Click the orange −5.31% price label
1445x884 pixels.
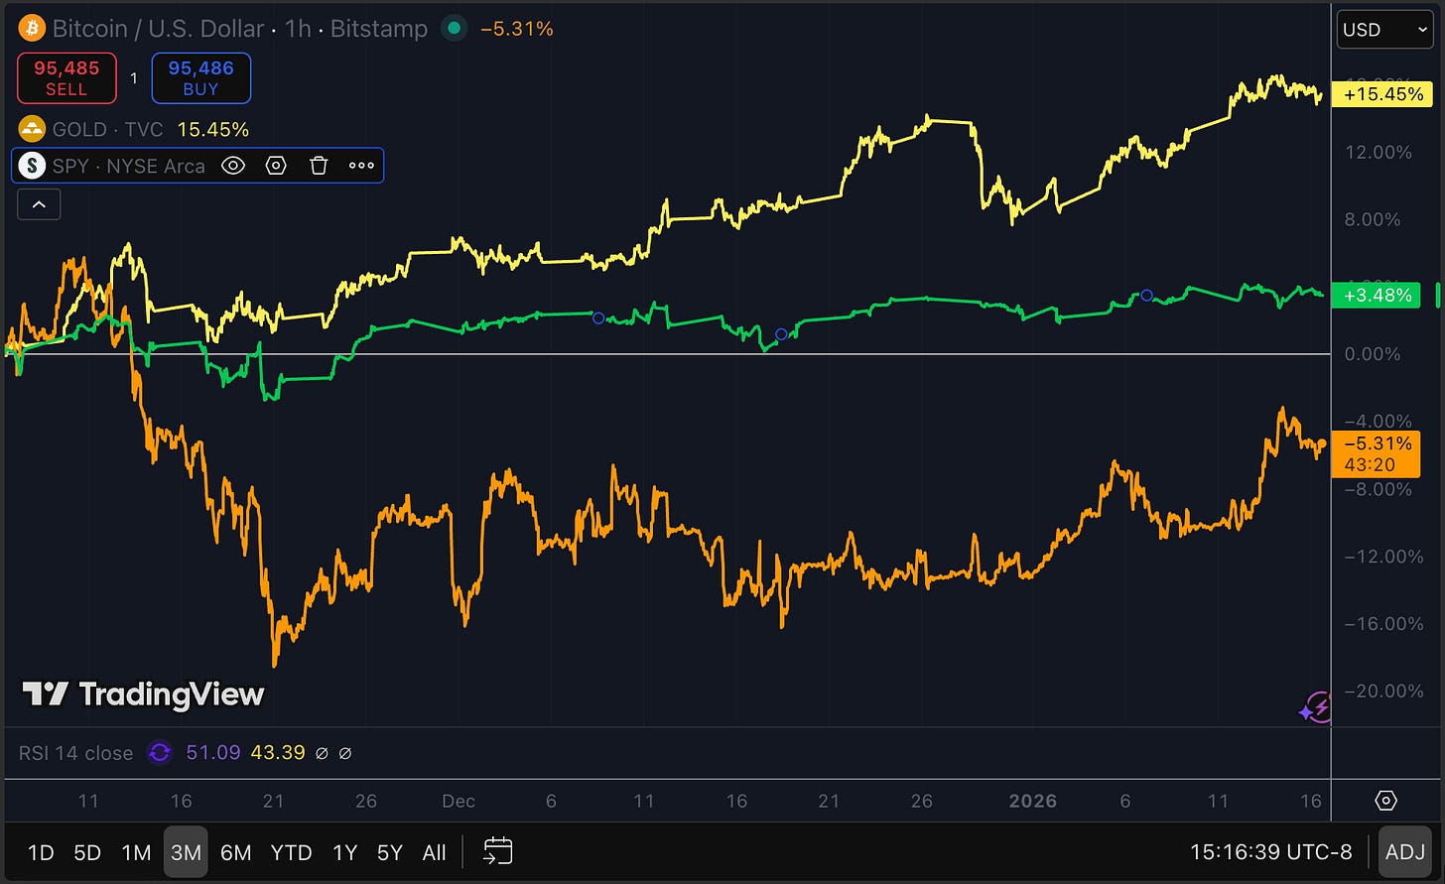coord(1376,454)
